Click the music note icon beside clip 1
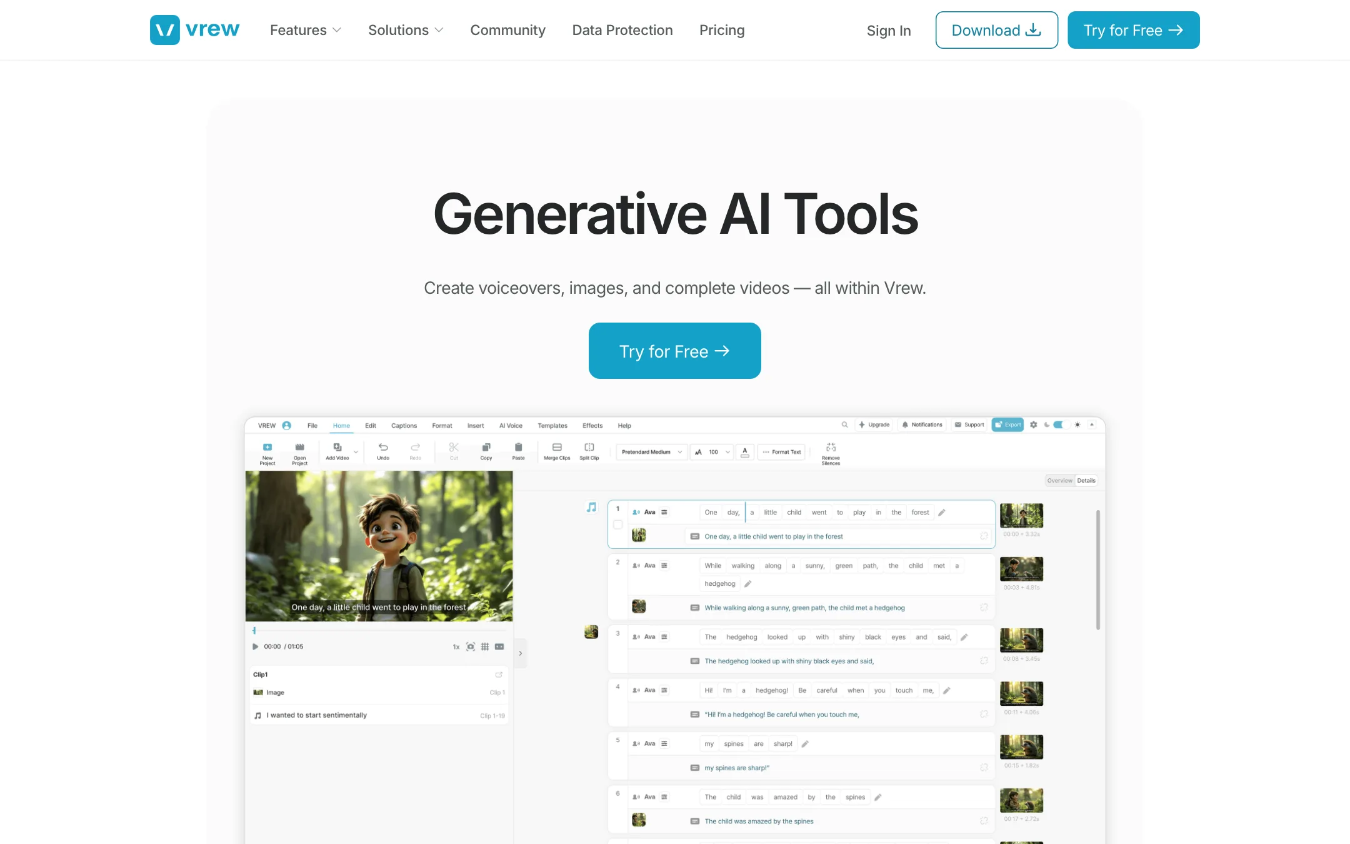 point(591,507)
